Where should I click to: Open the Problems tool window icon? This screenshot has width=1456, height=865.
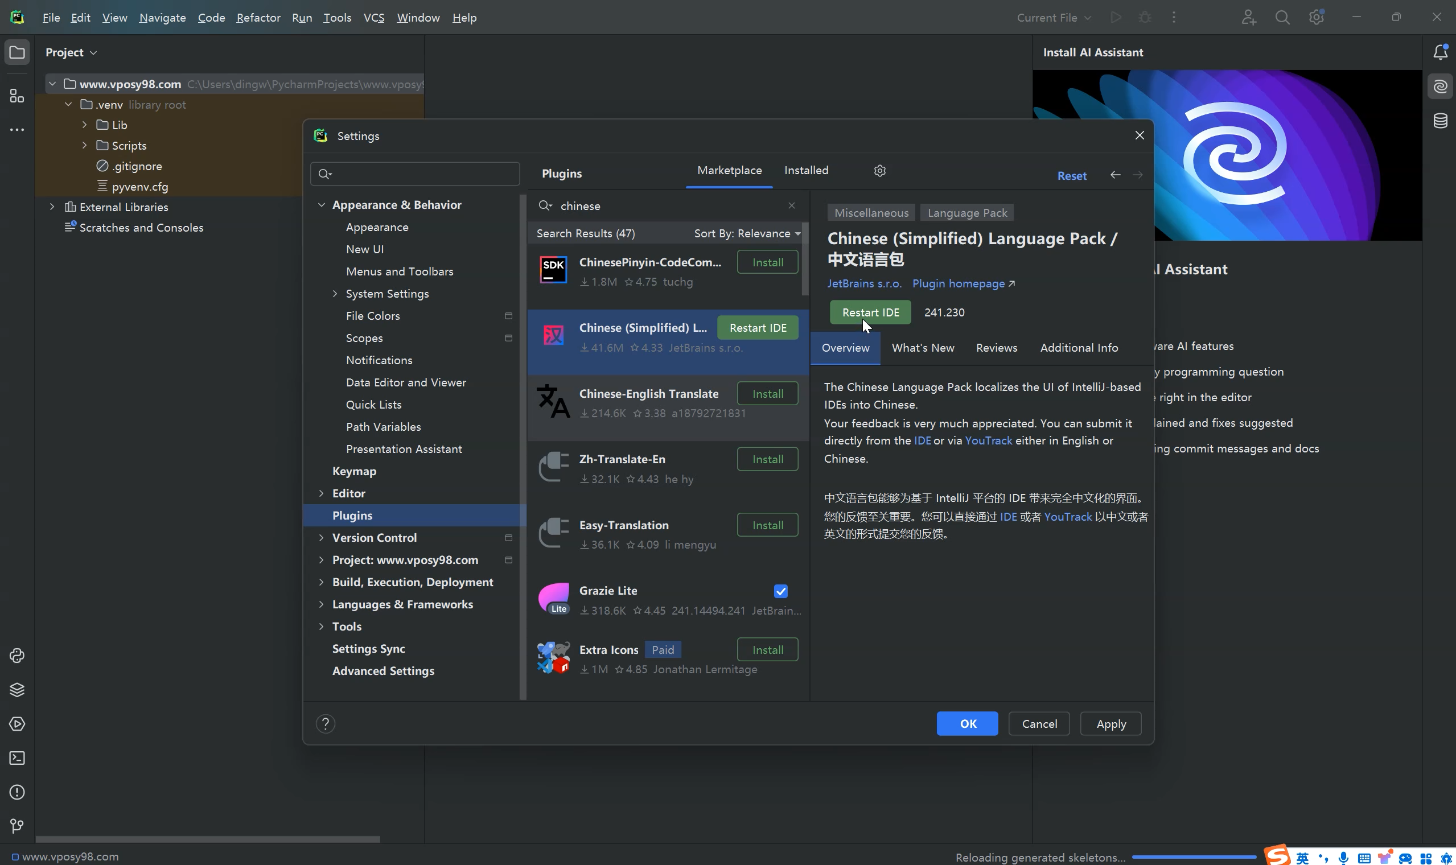(x=17, y=792)
